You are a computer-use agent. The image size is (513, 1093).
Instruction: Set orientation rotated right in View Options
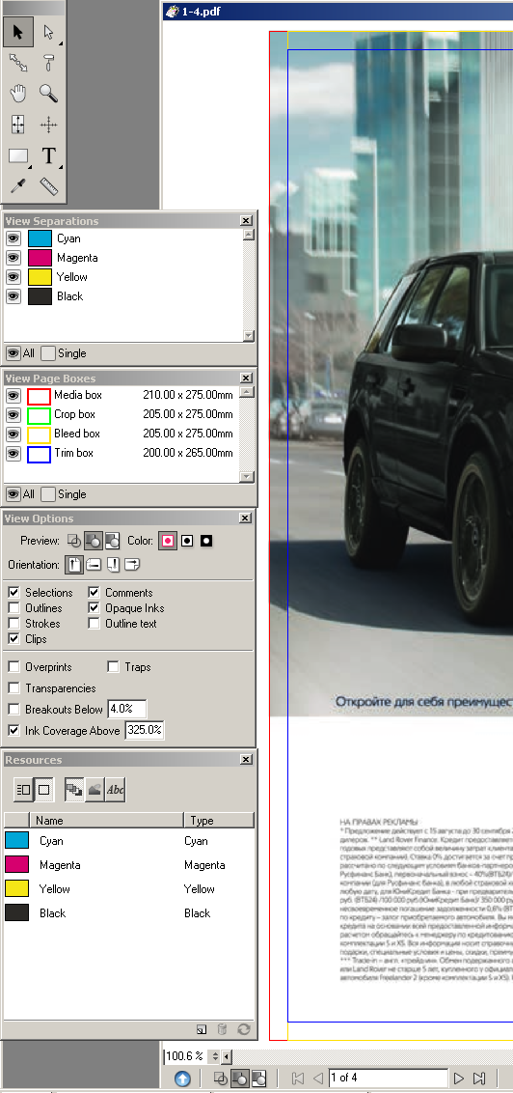133,565
